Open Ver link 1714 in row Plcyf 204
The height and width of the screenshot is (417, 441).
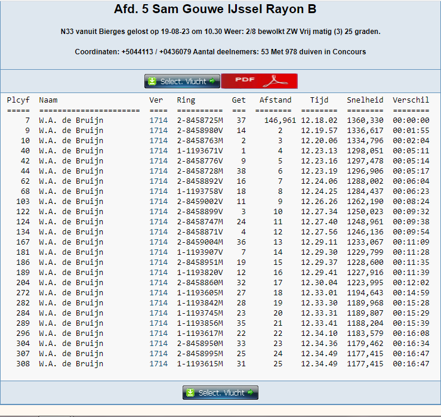click(158, 282)
